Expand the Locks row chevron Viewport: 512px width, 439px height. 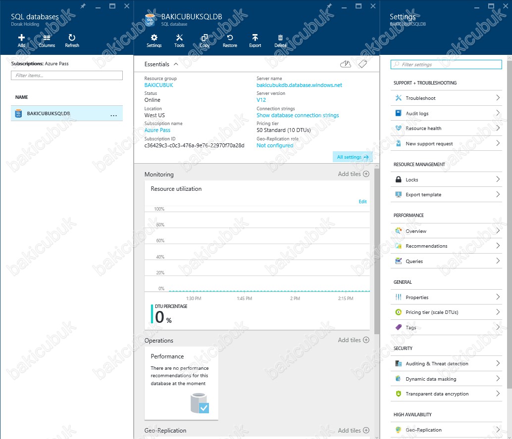point(498,179)
